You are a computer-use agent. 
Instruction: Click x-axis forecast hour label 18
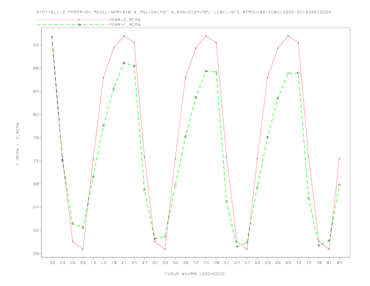[114, 263]
